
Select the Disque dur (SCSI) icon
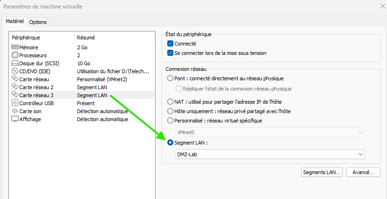click(x=15, y=63)
